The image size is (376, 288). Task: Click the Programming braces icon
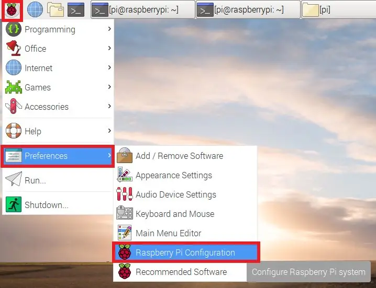[14, 29]
